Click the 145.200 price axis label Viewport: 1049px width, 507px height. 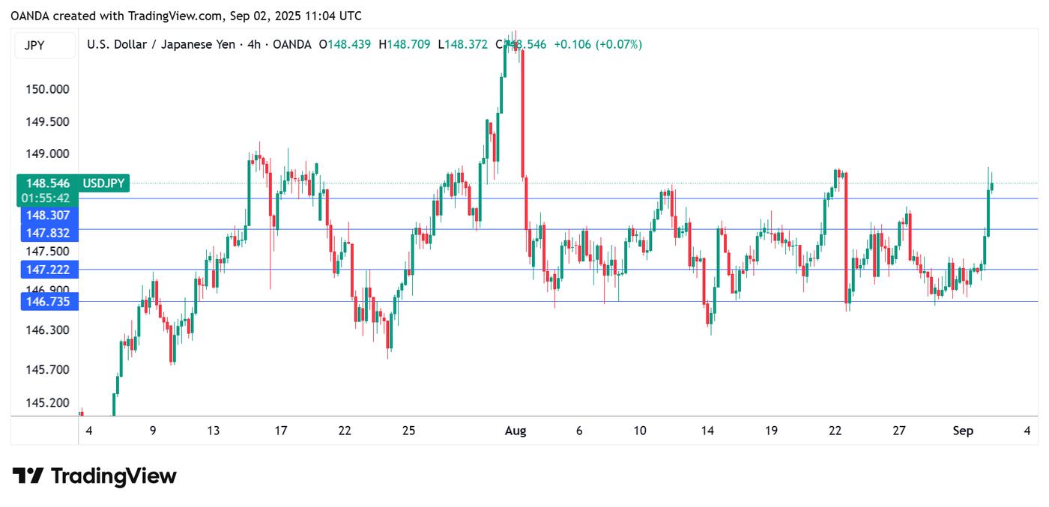[48, 403]
